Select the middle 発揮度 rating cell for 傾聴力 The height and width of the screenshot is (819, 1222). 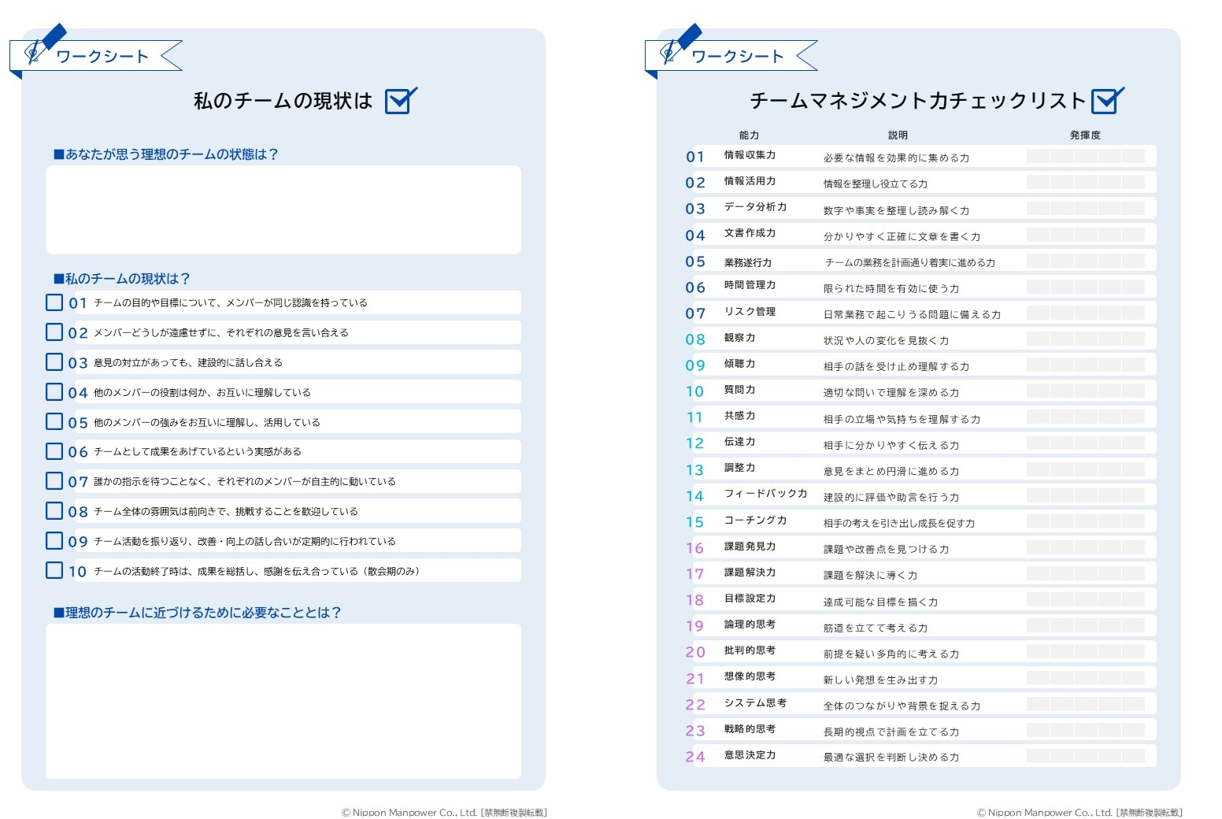click(x=1086, y=365)
